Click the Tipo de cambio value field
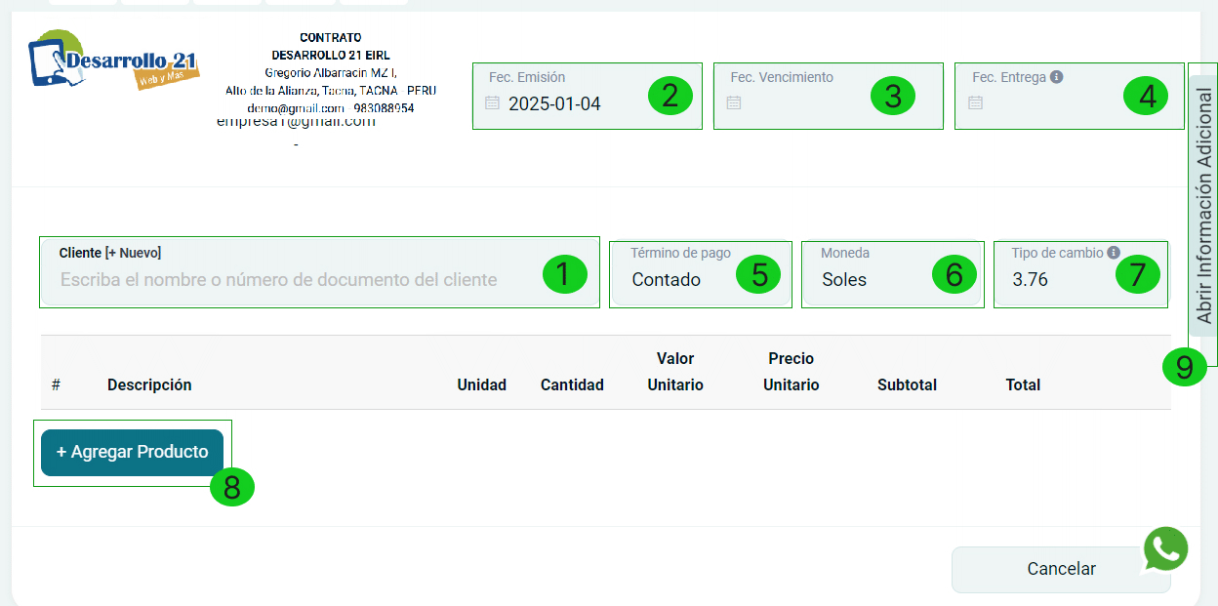This screenshot has height=606, width=1218. [1059, 280]
